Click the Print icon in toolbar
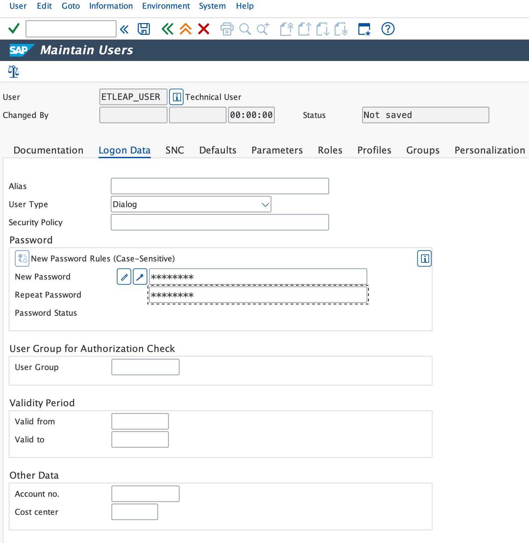Screen dimensions: 529x543 click(227, 29)
